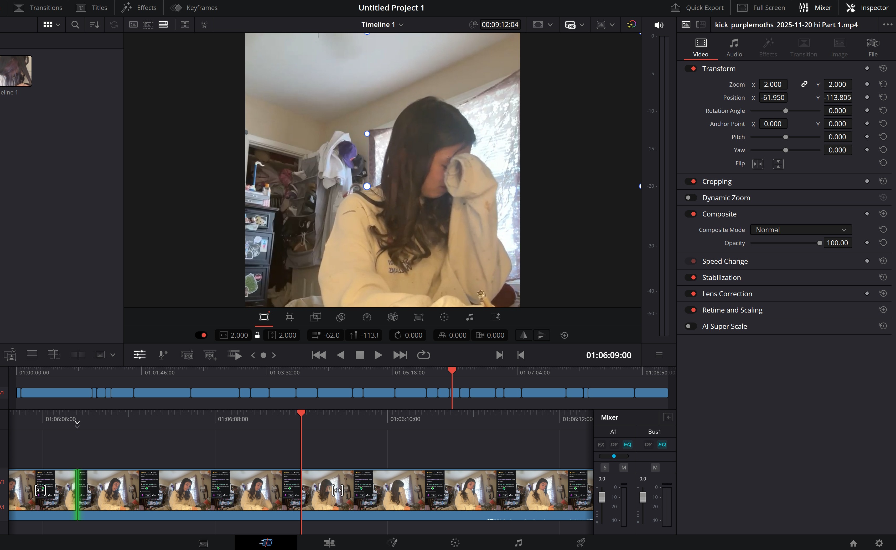Click the Full Screen button
Viewport: 896px width, 550px height.
(x=761, y=8)
